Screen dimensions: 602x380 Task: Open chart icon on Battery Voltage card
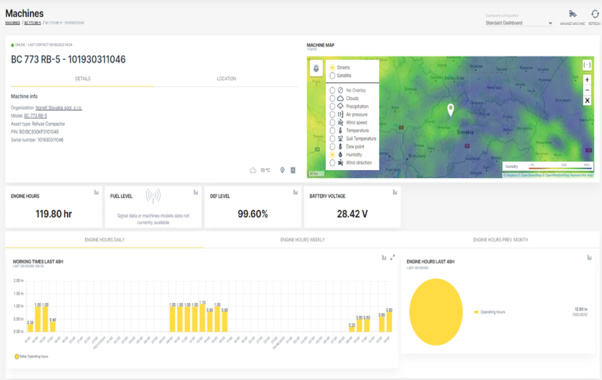tap(394, 192)
